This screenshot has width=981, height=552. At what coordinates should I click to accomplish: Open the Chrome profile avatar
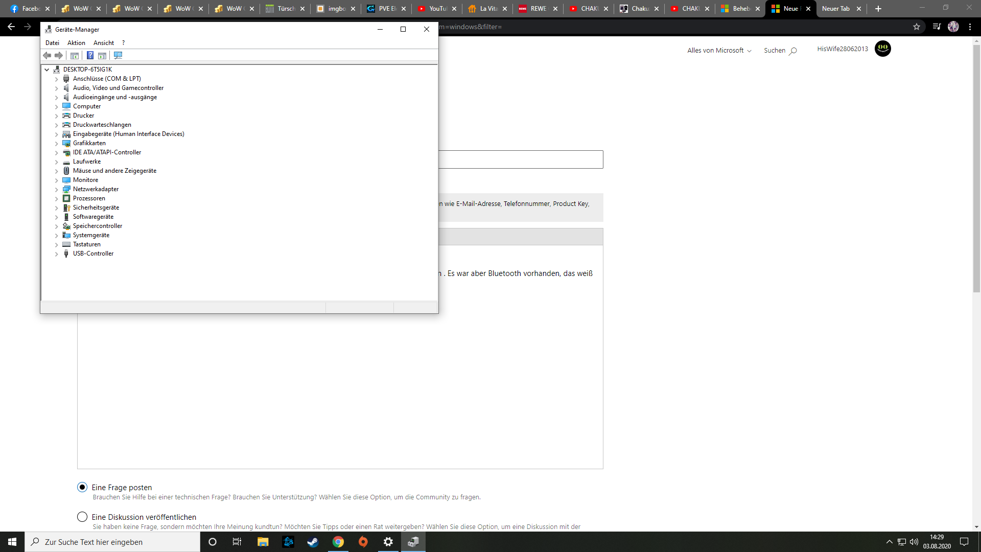click(x=953, y=27)
